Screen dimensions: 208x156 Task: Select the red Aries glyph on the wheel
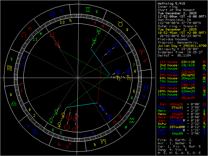(143, 52)
